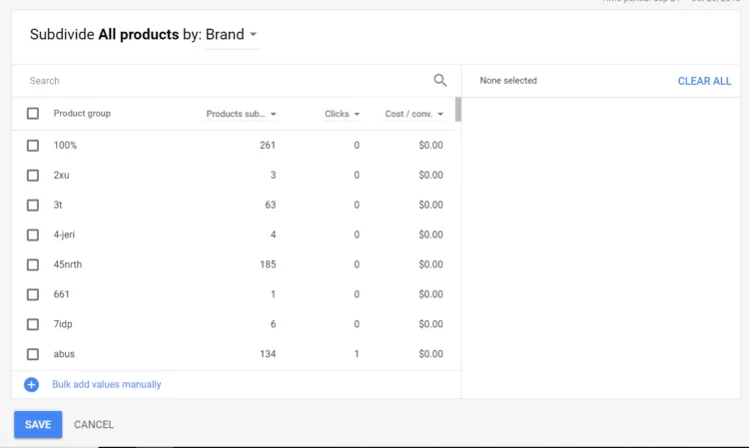This screenshot has width=749, height=448.
Task: Open the Clicks column dropdown
Action: pyautogui.click(x=342, y=114)
